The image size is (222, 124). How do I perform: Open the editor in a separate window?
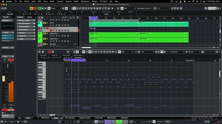[x=216, y=52]
